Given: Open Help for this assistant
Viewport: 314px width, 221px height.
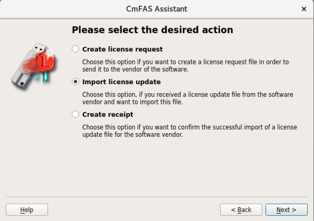Looking at the screenshot, I should 27,210.
